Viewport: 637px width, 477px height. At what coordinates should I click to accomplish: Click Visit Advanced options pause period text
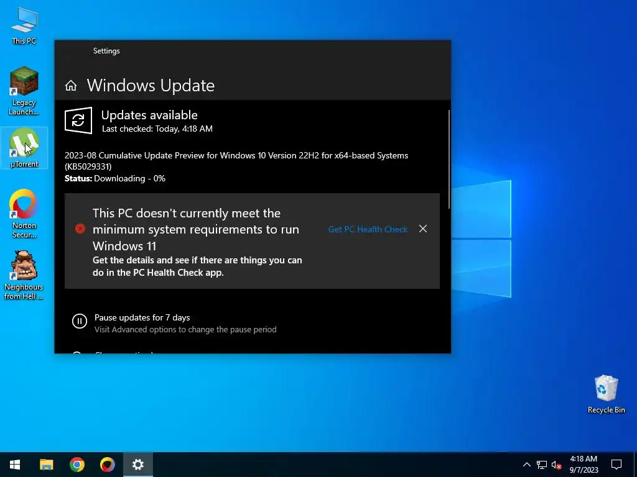[x=185, y=329]
